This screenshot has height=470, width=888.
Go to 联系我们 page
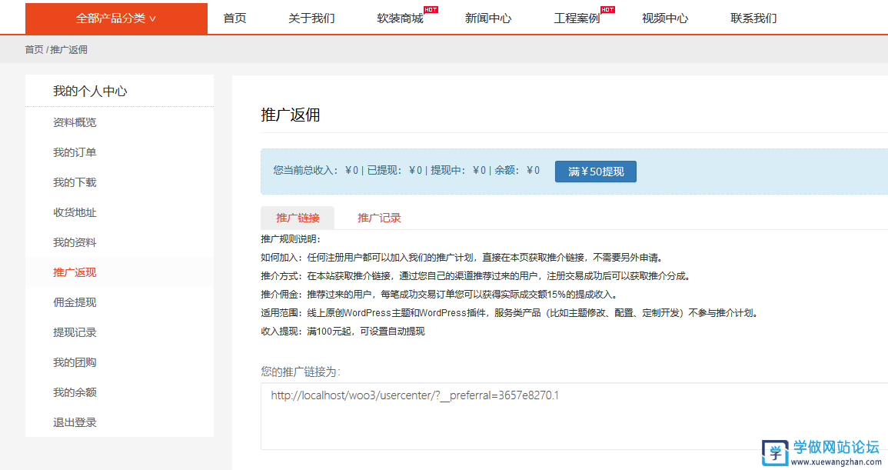coord(752,18)
